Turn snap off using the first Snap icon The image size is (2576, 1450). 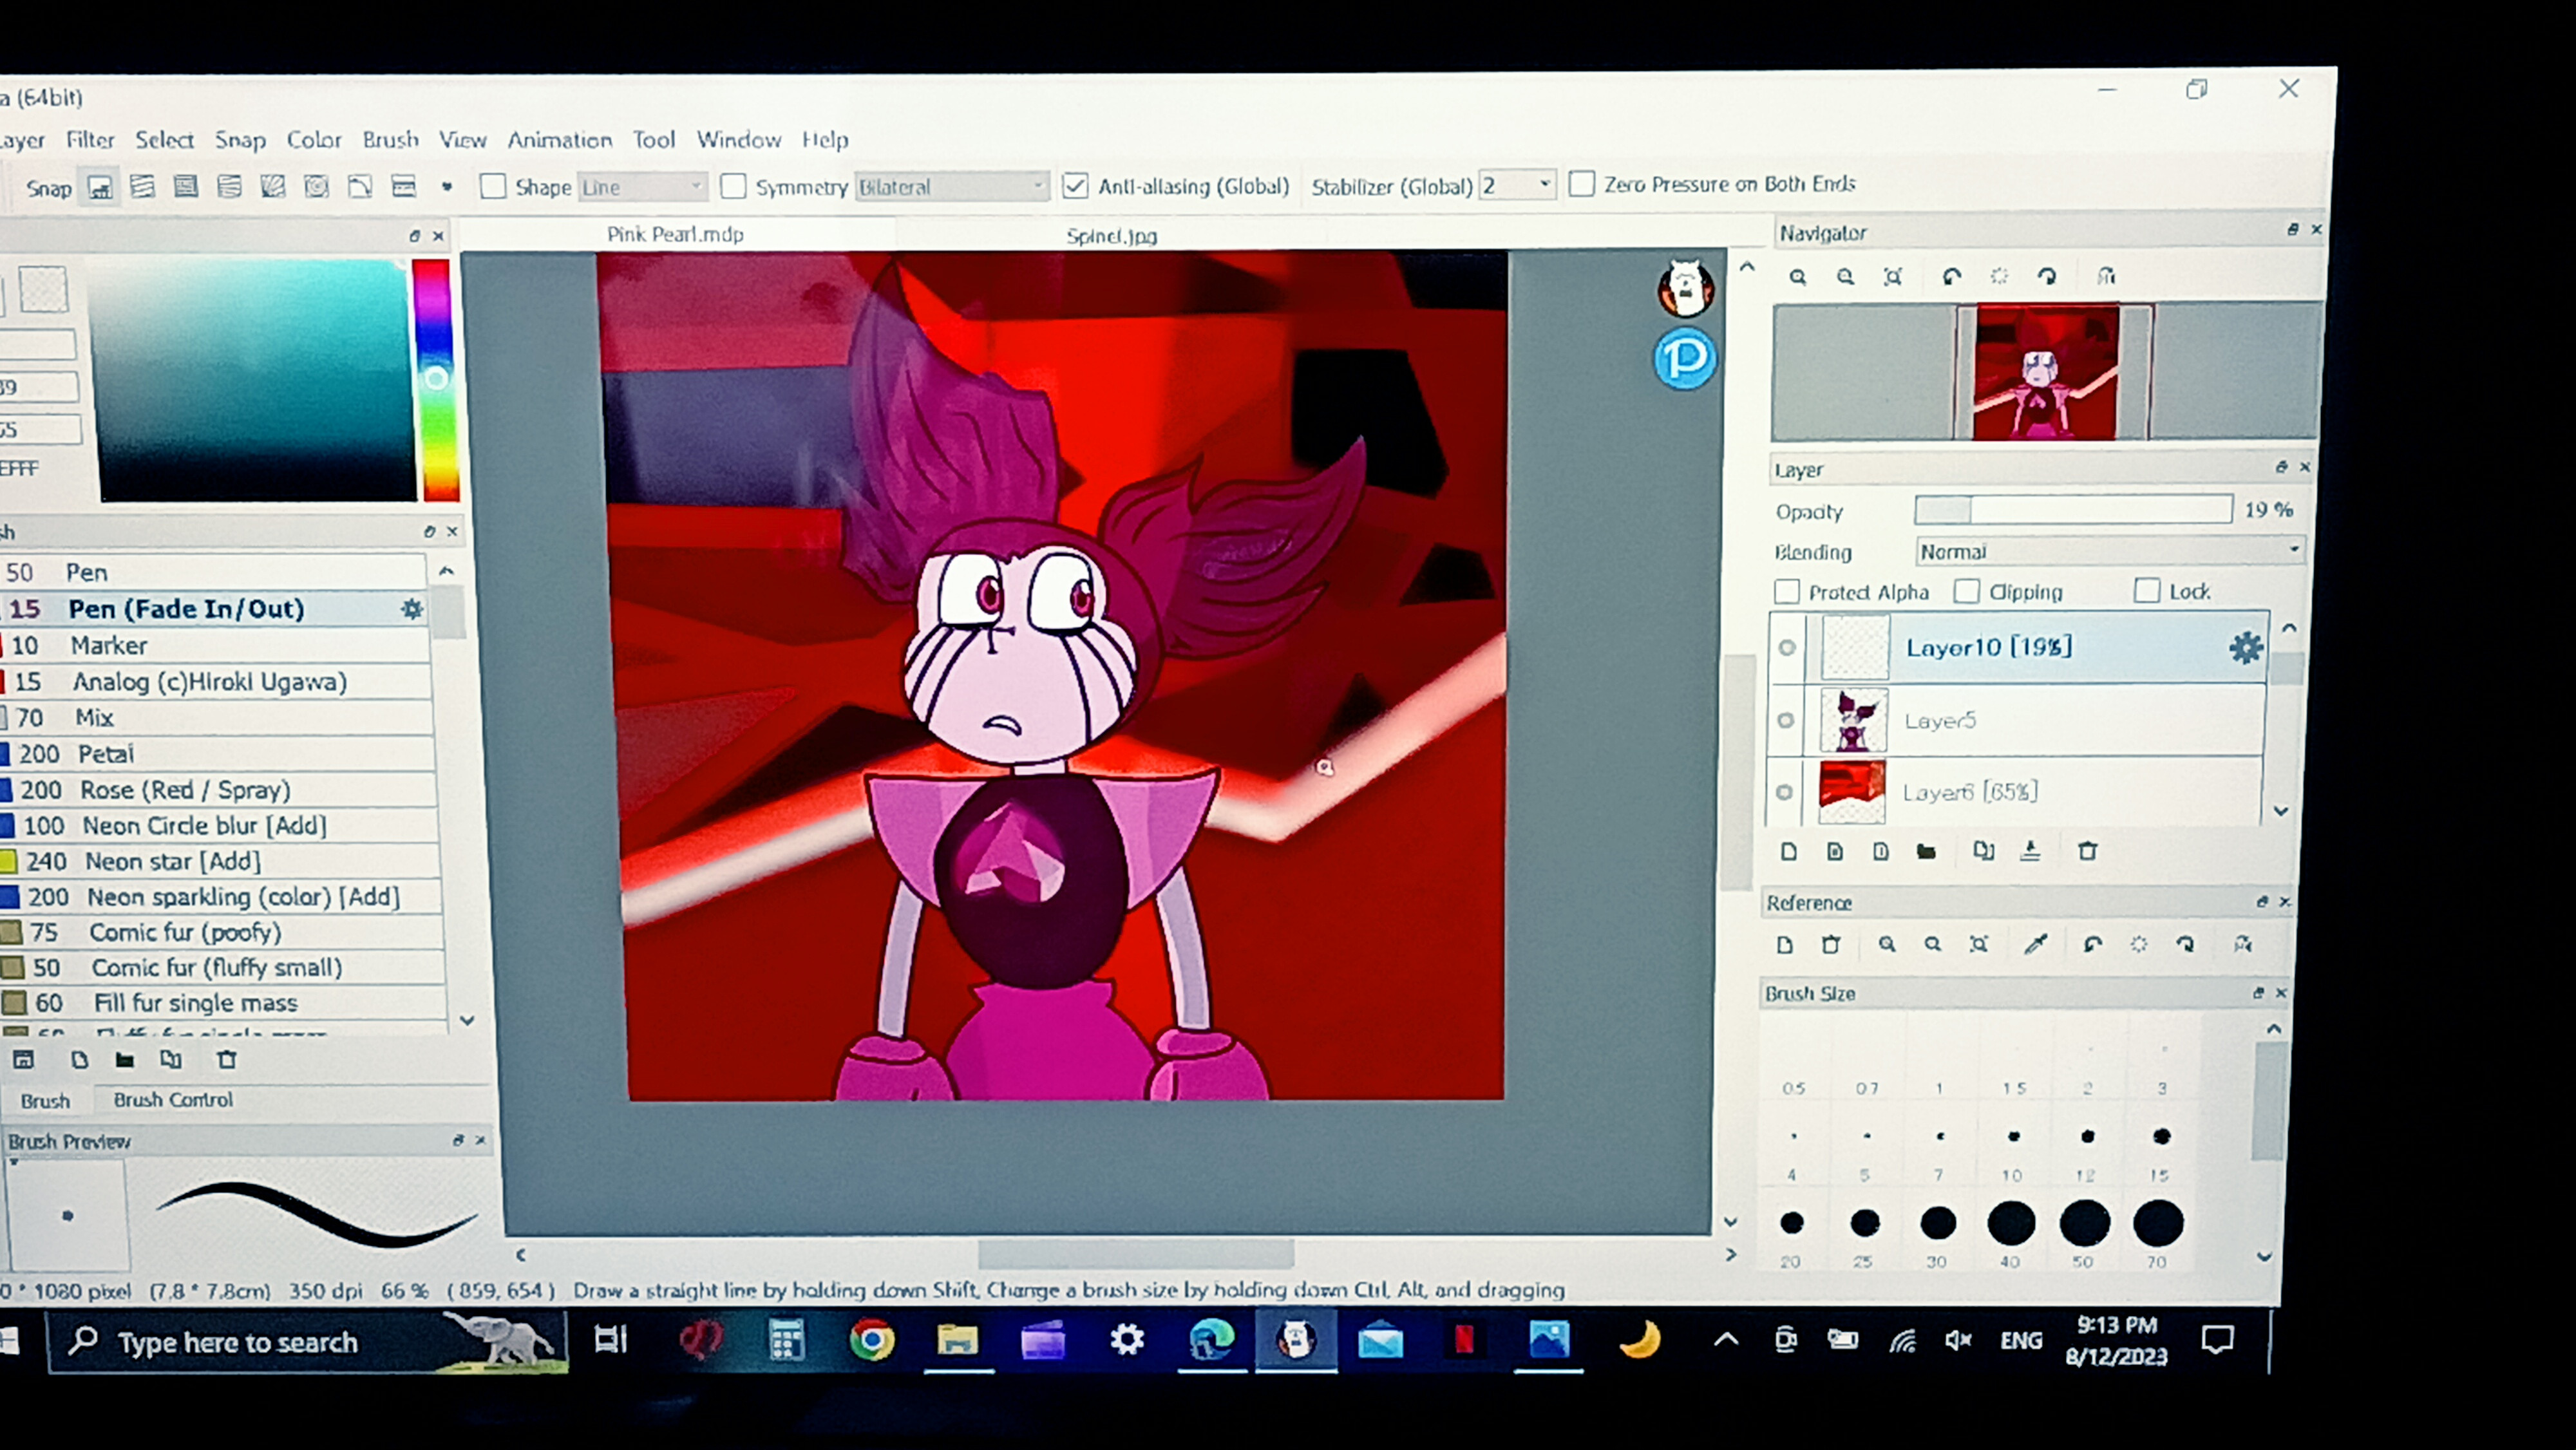pyautogui.click(x=100, y=187)
